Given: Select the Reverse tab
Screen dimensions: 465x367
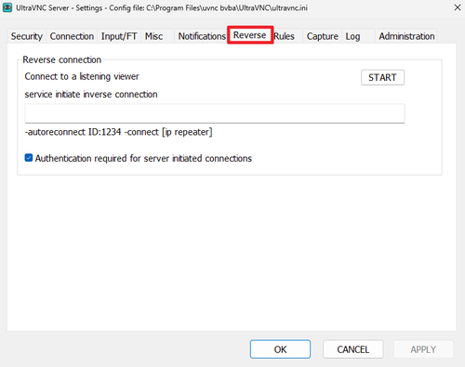Looking at the screenshot, I should click(250, 35).
